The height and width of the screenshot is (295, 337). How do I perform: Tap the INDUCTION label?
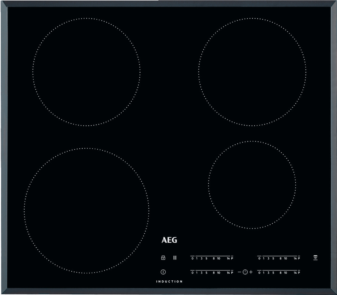click(169, 281)
